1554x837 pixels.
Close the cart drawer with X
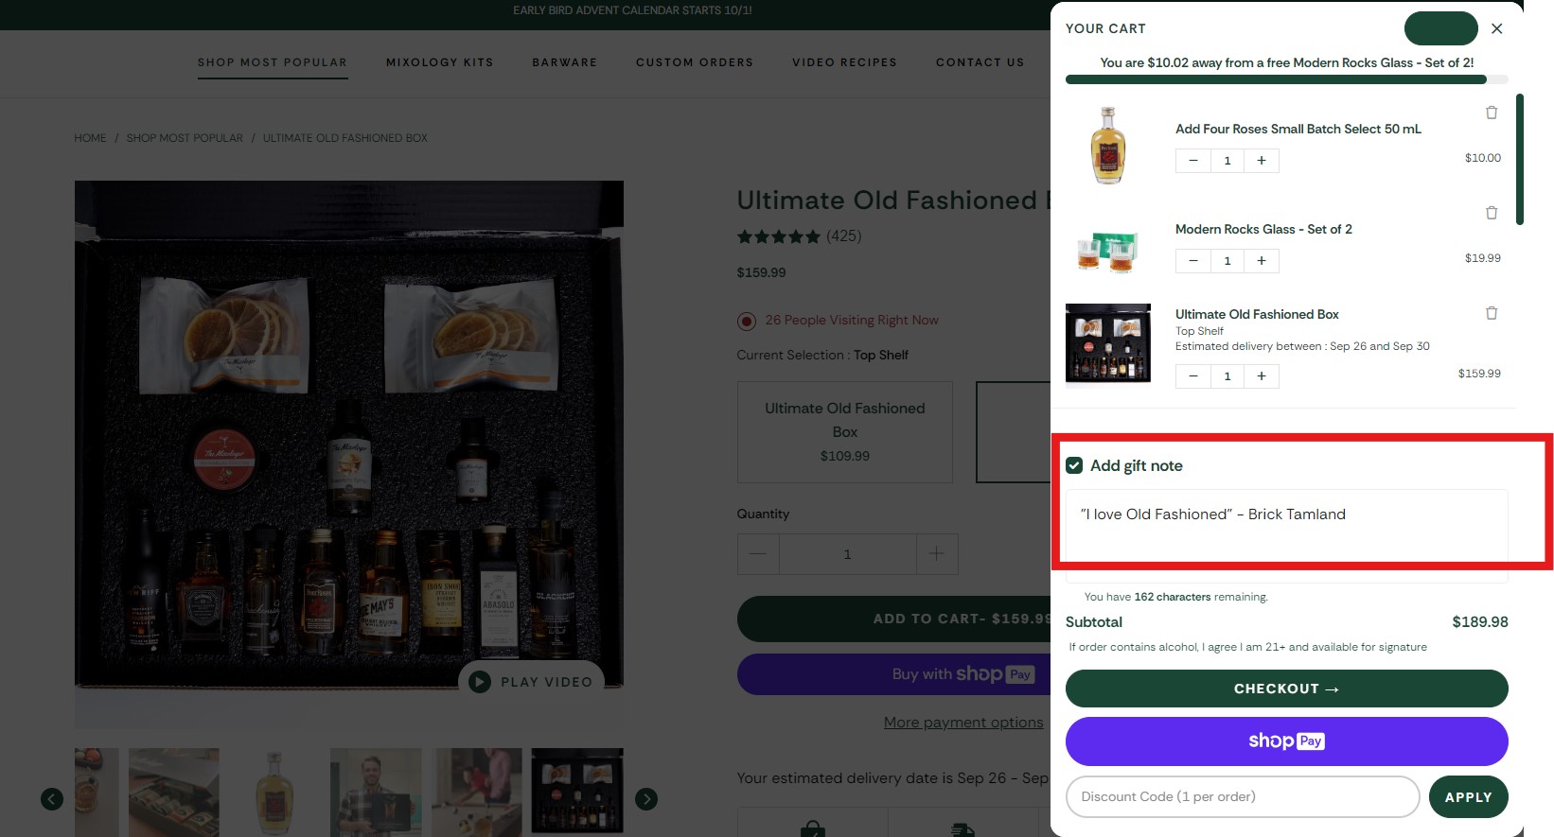[x=1496, y=28]
